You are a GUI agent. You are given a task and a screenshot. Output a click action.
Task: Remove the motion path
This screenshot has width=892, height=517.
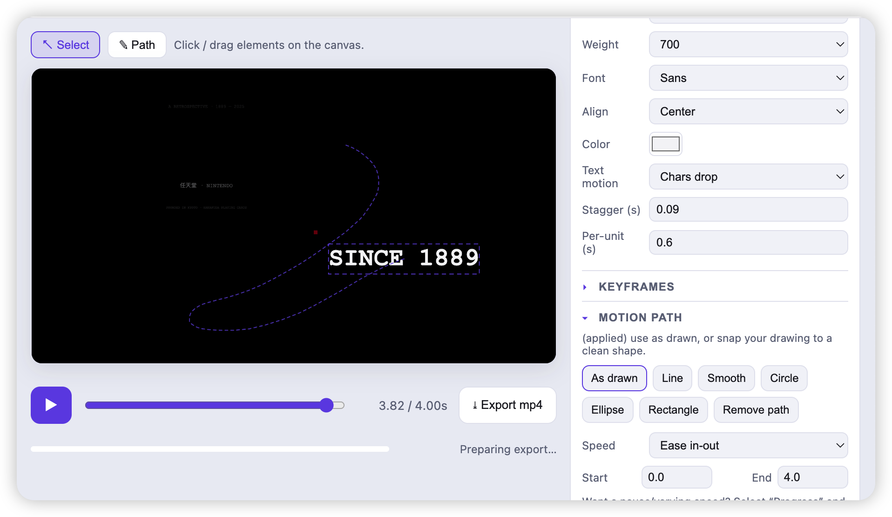pos(756,409)
